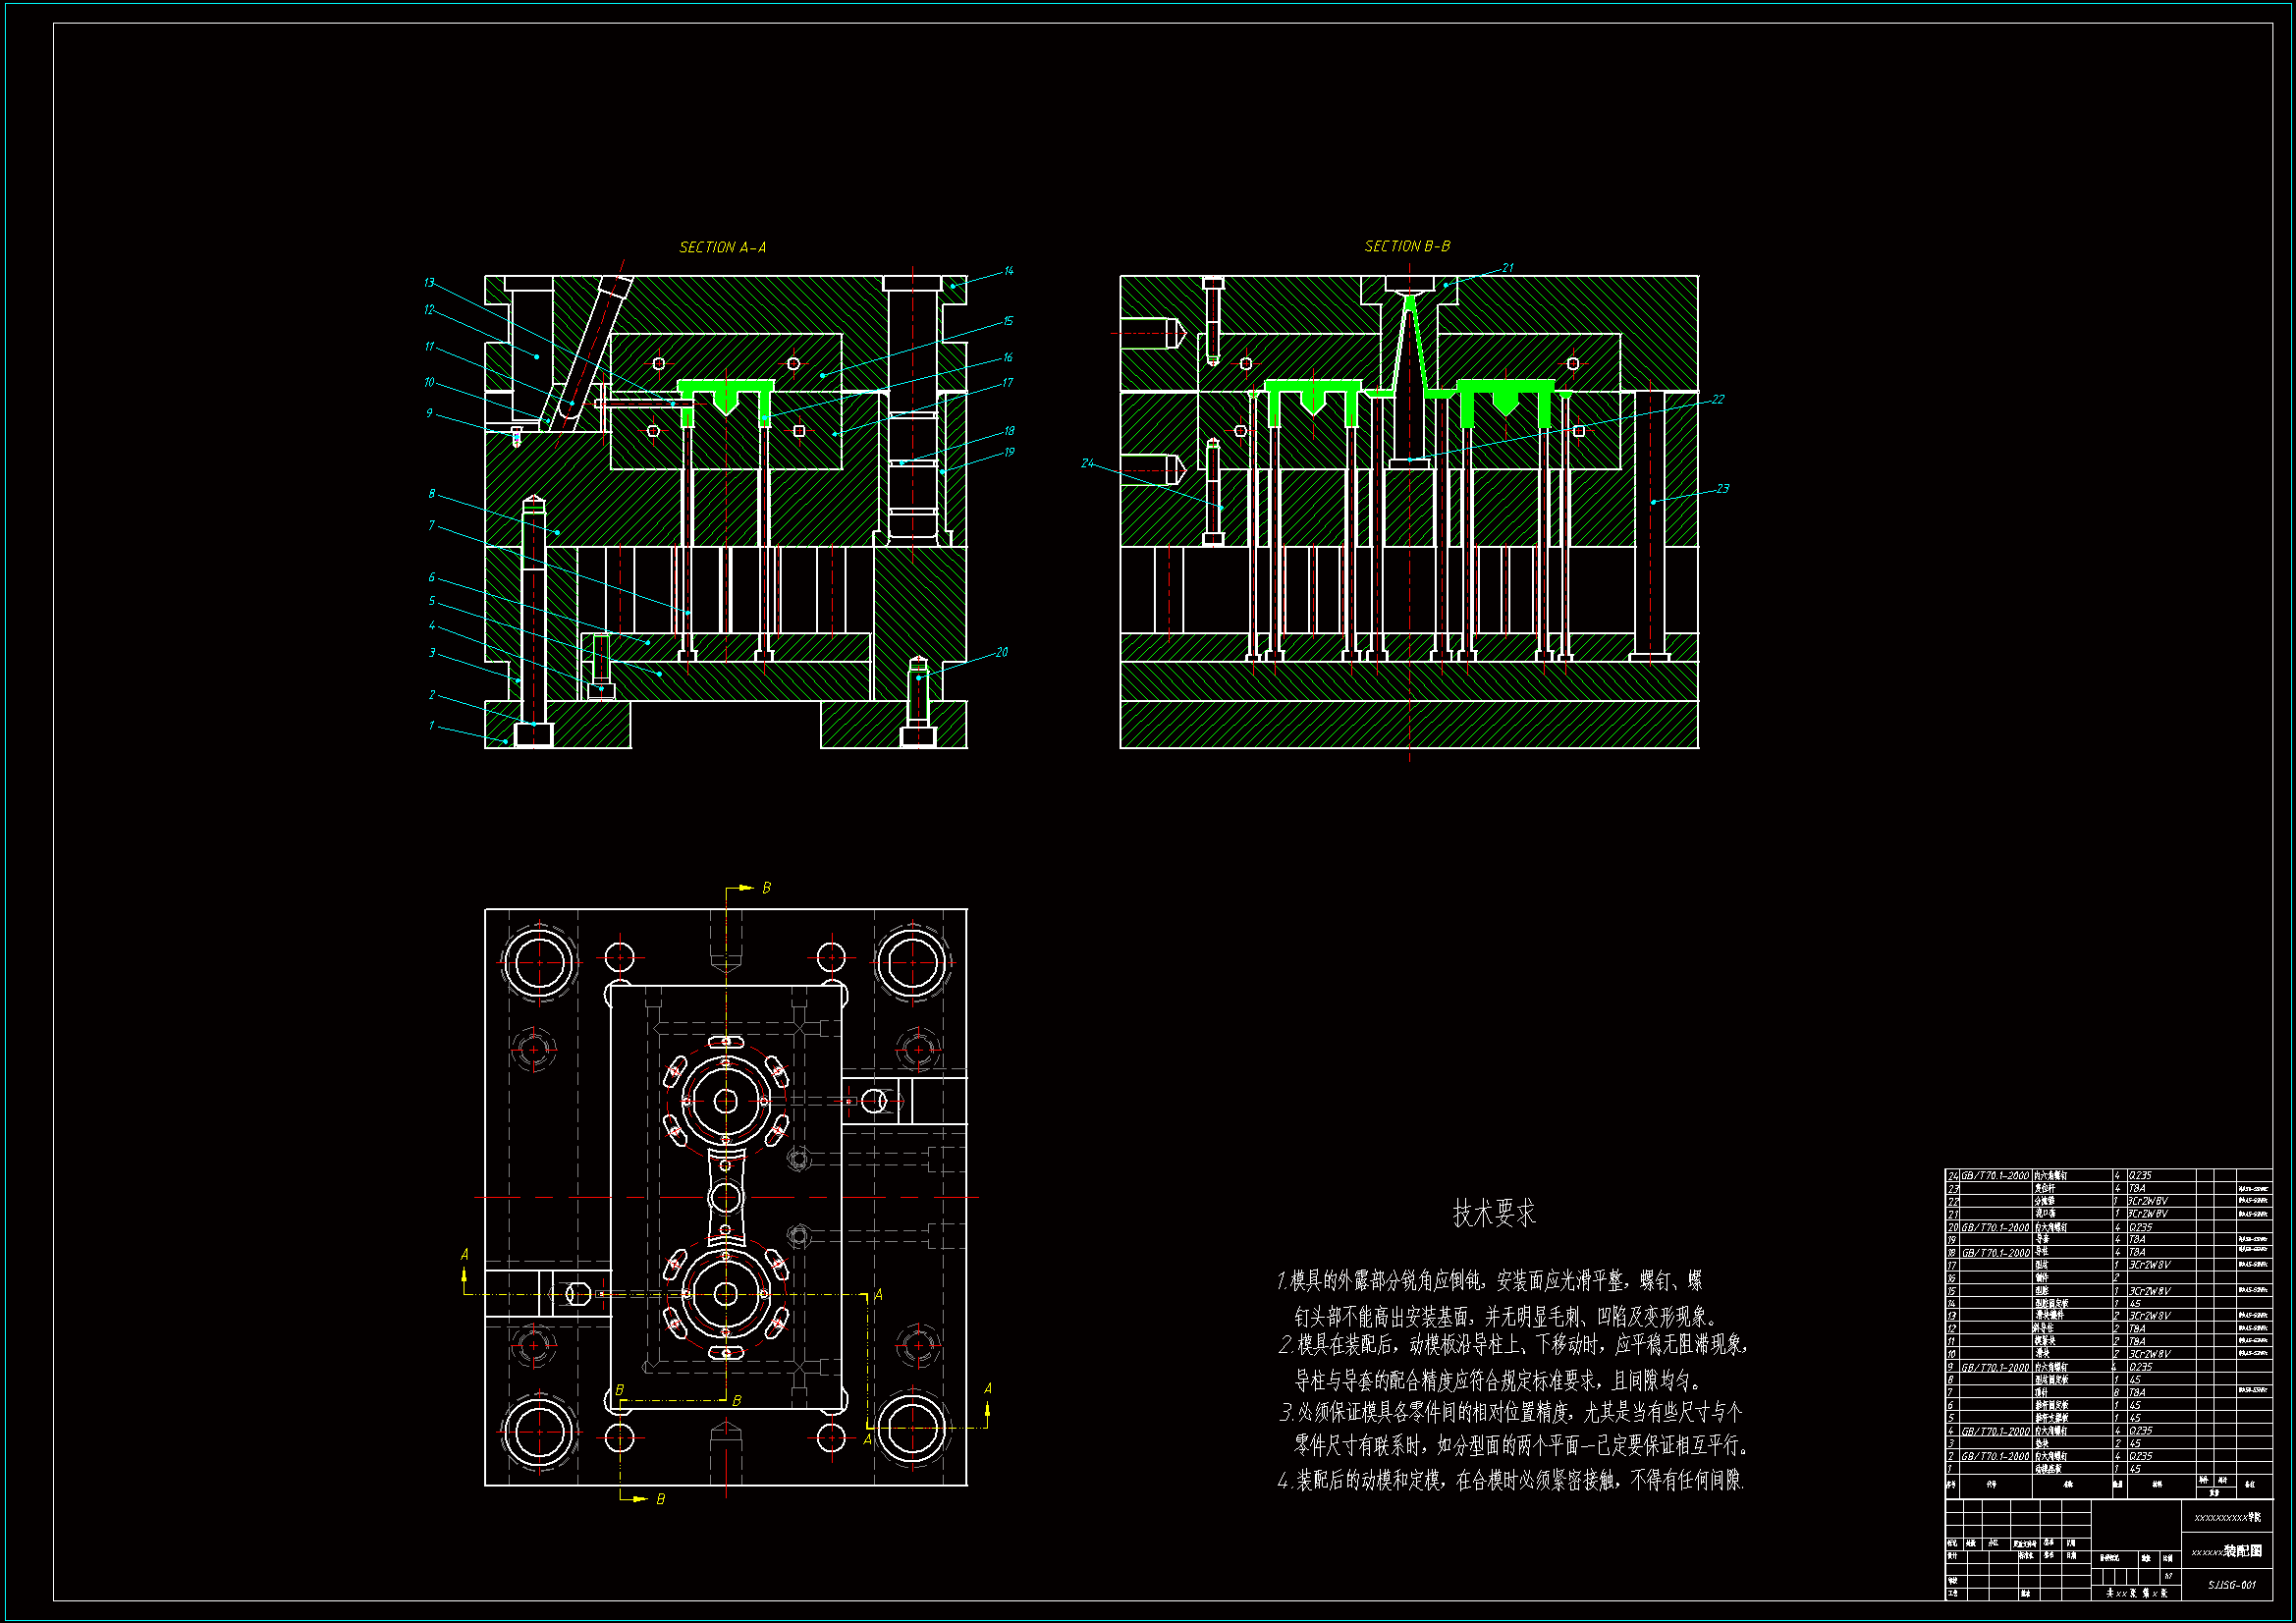
Task: Click top-left guide pillar circle in plan view
Action: coord(540,962)
